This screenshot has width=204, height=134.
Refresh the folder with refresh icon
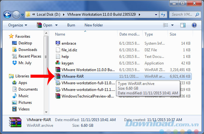point(163,14)
